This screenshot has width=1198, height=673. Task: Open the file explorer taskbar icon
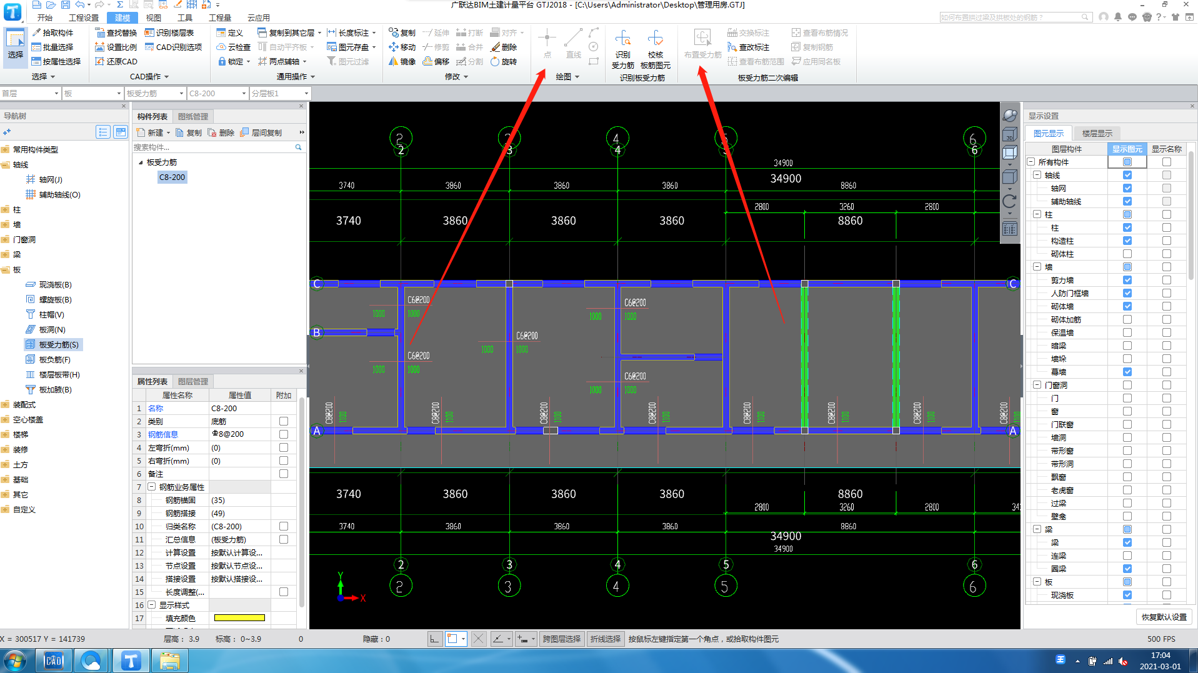169,661
